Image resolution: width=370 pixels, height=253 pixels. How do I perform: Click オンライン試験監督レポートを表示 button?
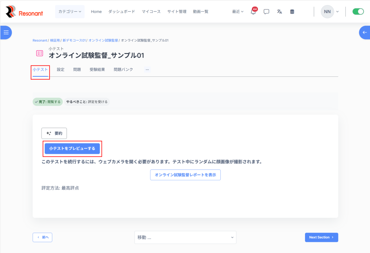tap(185, 175)
